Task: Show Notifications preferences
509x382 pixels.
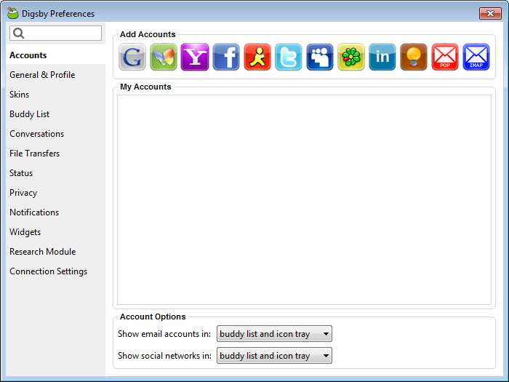Action: (x=55, y=212)
